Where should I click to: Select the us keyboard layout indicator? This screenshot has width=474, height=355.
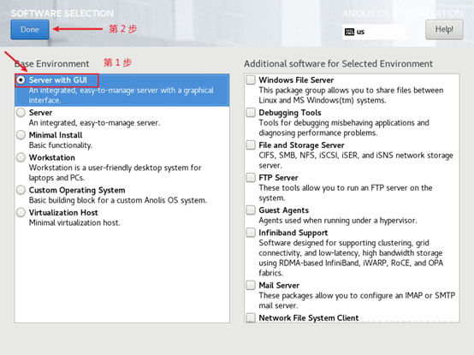[x=374, y=32]
